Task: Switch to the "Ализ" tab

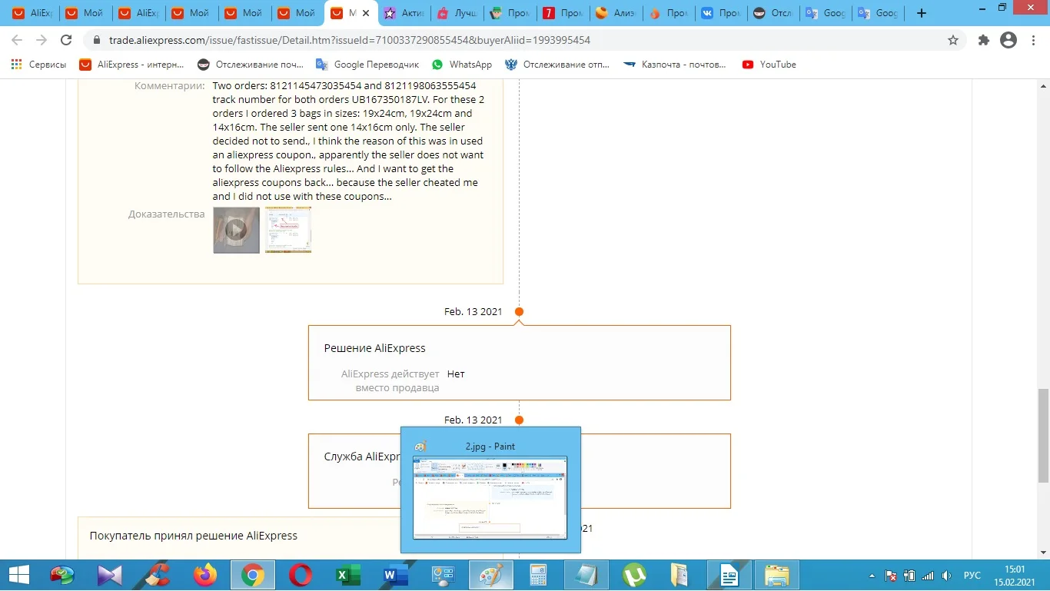Action: click(616, 13)
